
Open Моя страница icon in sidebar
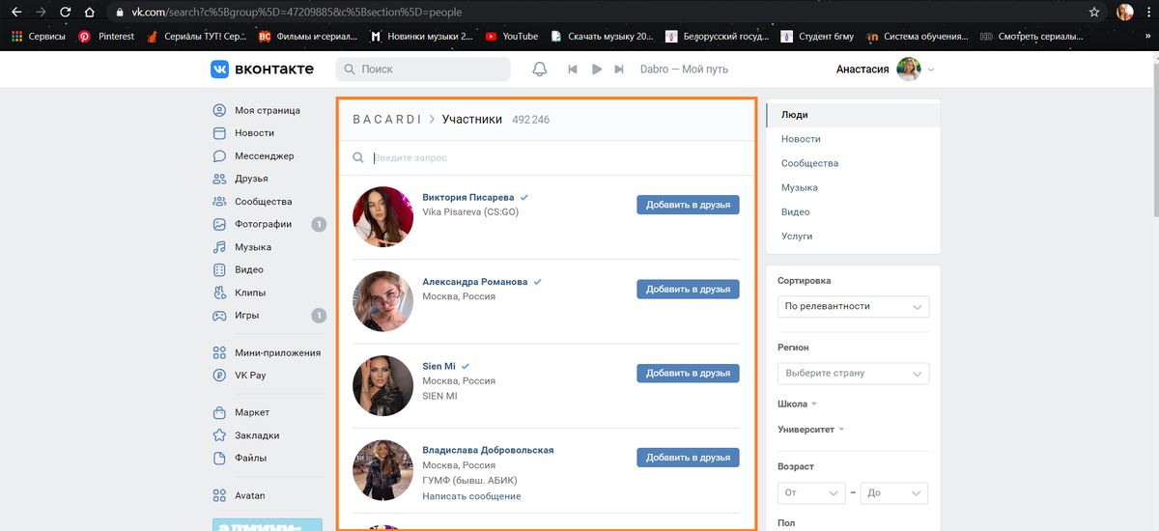click(219, 110)
